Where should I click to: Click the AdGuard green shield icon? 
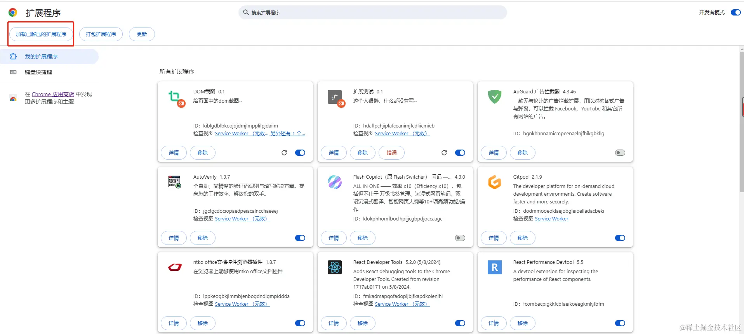tap(495, 97)
